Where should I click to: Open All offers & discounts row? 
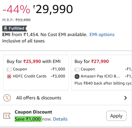pyautogui.click(x=66, y=98)
